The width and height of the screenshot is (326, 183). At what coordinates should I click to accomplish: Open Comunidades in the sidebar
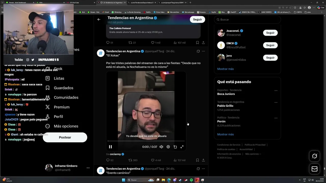[x=62, y=97]
